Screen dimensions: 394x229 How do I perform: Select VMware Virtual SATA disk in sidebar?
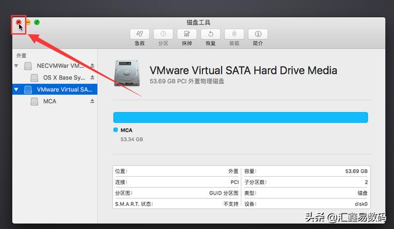pyautogui.click(x=55, y=89)
